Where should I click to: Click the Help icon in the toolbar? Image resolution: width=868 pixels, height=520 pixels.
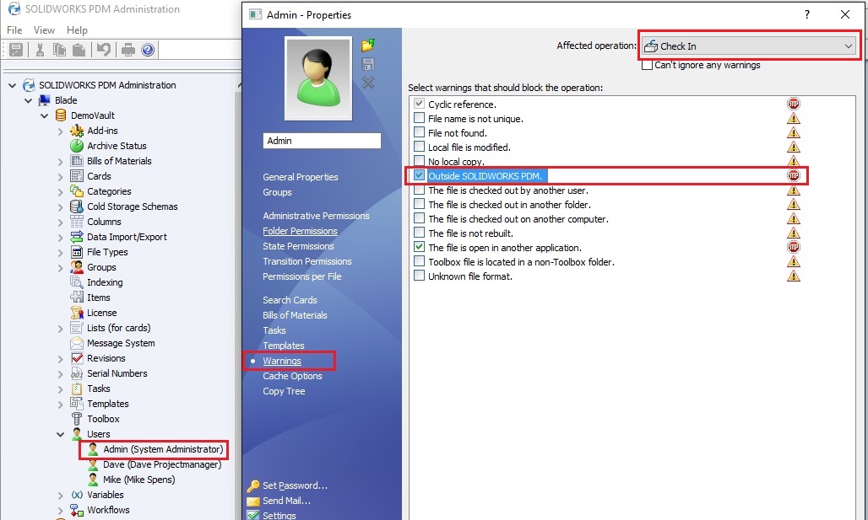point(148,51)
